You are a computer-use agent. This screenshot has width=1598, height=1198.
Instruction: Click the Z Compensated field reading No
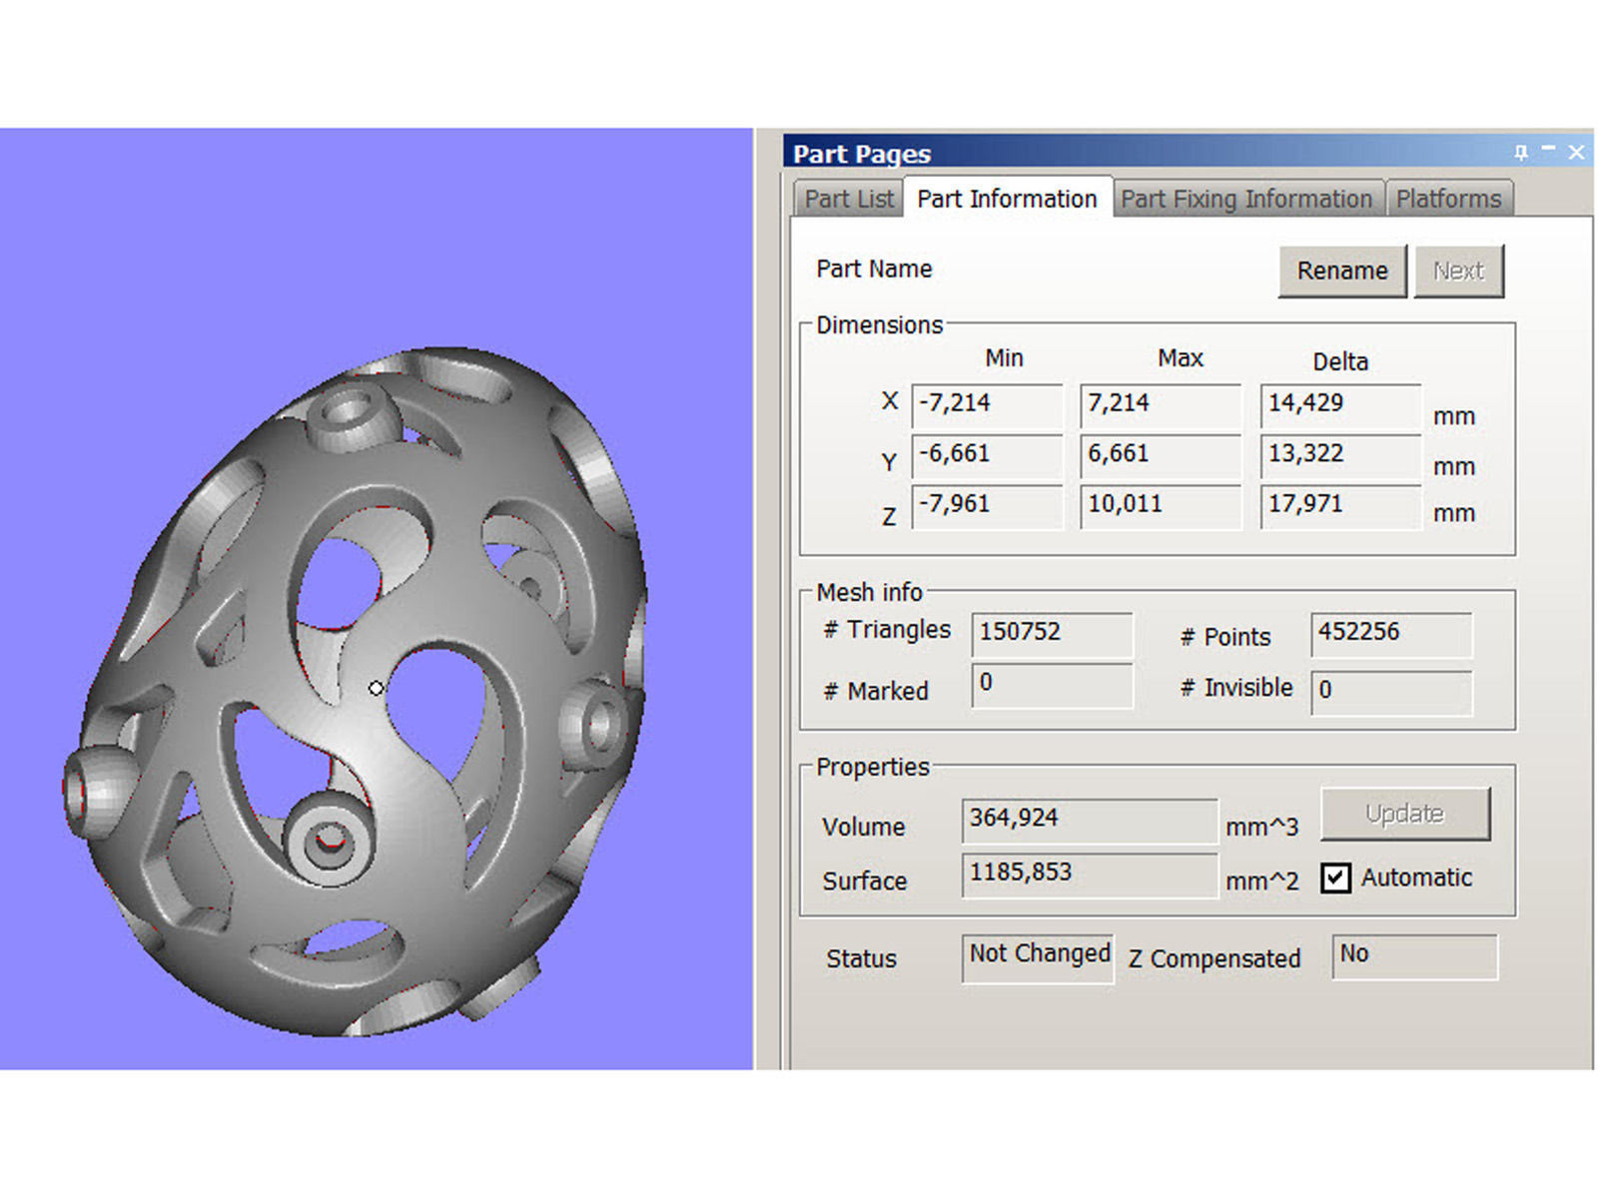[x=1414, y=956]
